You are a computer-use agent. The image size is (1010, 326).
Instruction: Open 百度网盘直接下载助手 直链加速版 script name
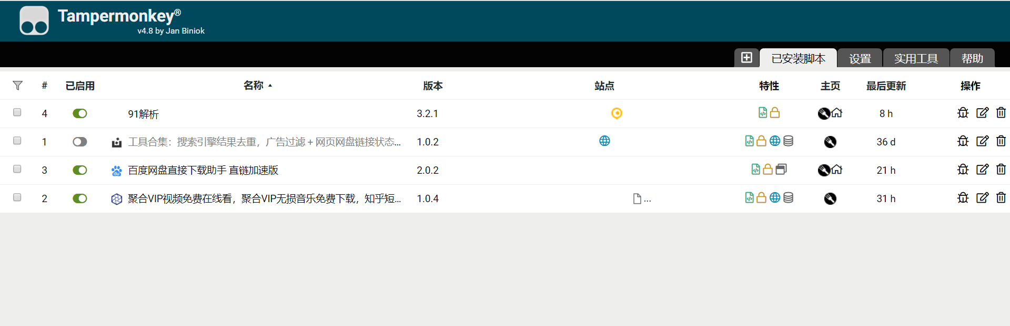pyautogui.click(x=203, y=171)
